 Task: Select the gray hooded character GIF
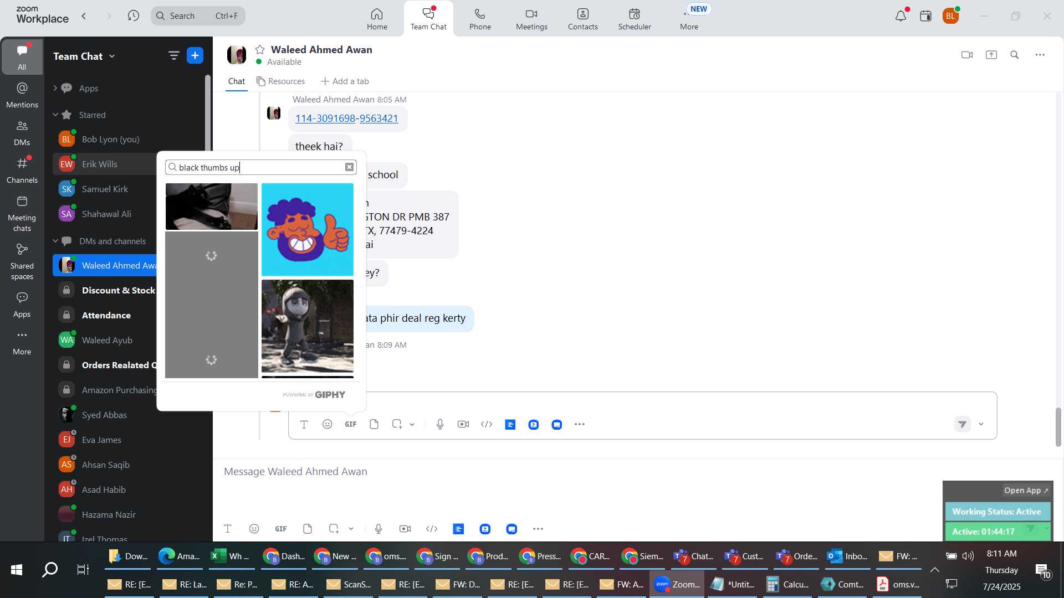pyautogui.click(x=308, y=326)
